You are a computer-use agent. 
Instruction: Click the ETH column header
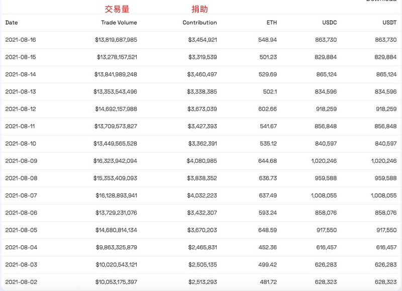click(271, 23)
